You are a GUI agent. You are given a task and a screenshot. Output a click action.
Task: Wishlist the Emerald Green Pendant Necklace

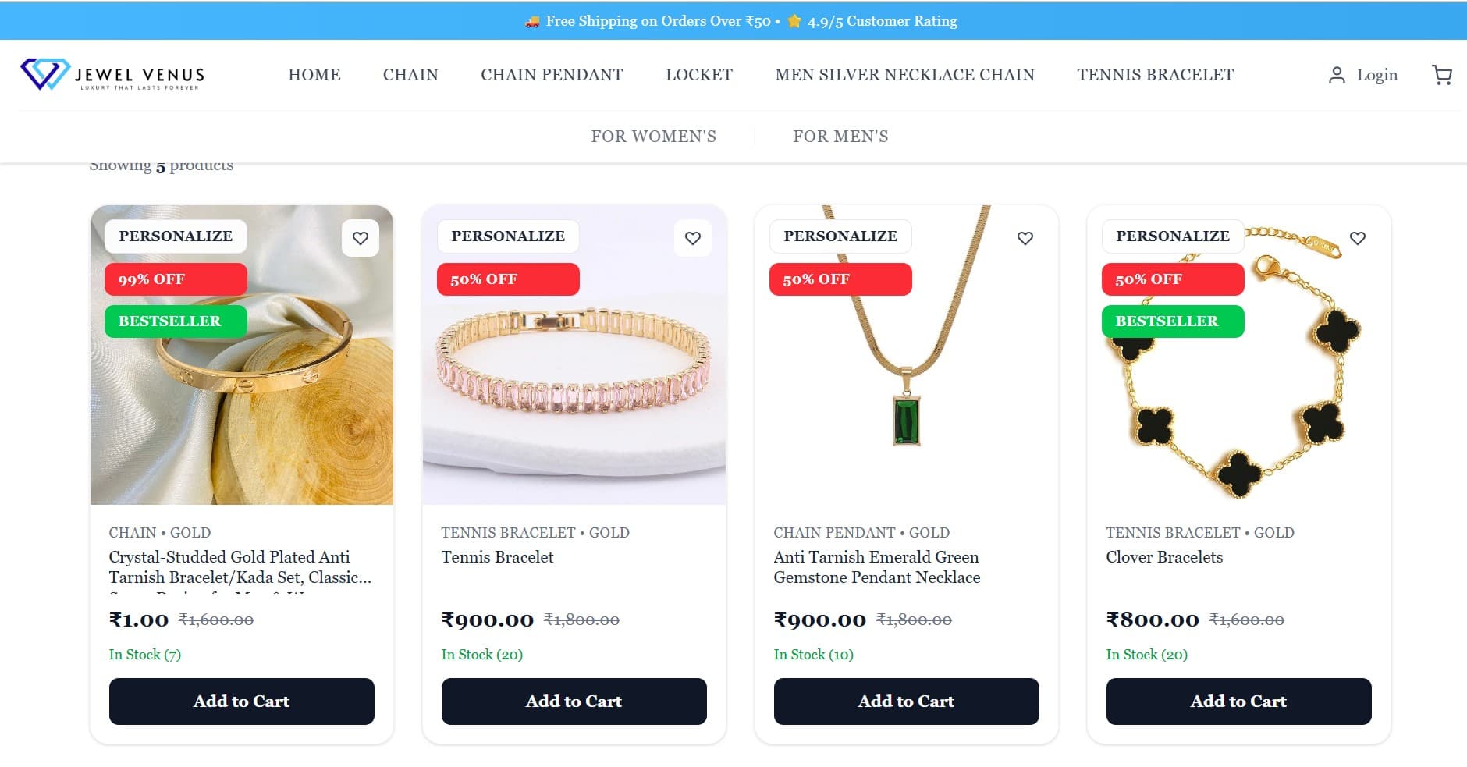point(1025,238)
